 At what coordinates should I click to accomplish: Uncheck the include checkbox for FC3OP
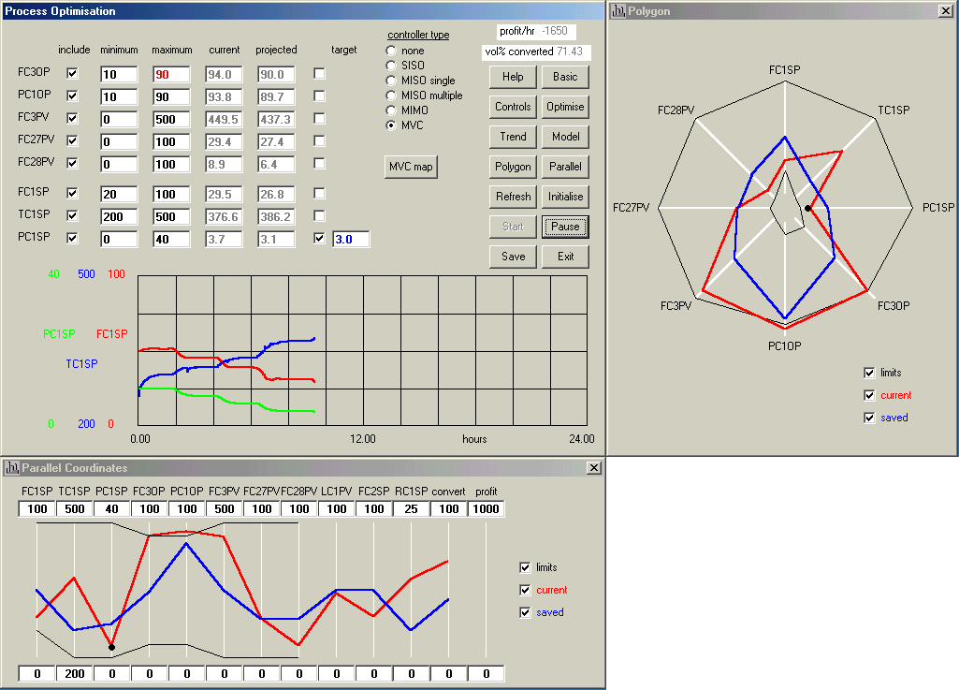[72, 73]
